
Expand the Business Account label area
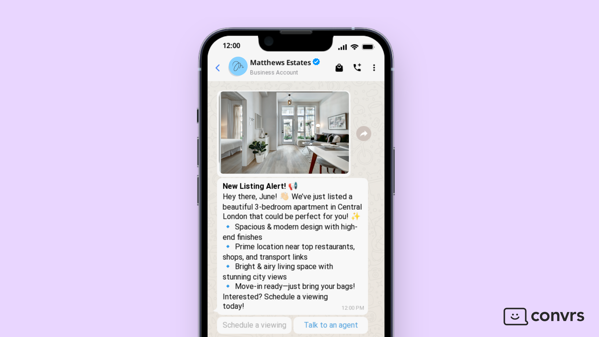[274, 72]
